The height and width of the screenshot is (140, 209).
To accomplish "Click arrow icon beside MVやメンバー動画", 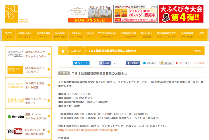I will (49, 131).
